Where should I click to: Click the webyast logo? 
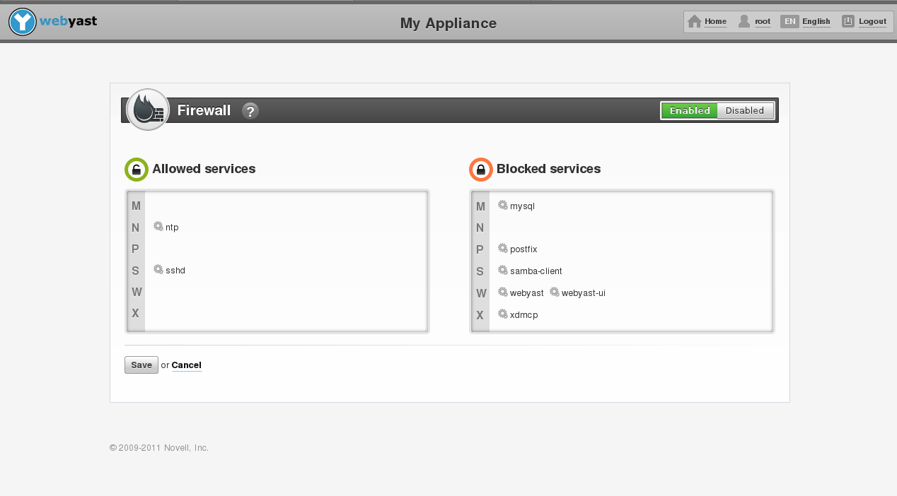(x=52, y=21)
